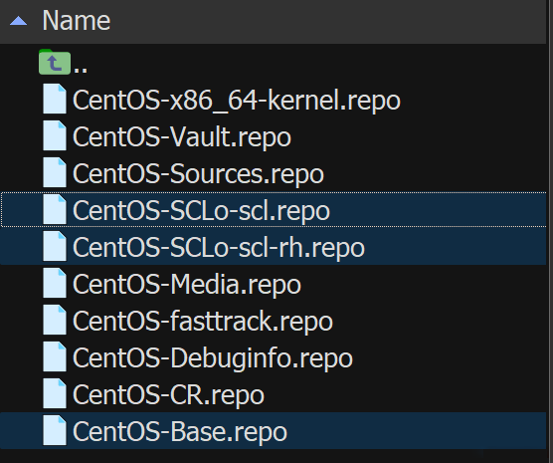The width and height of the screenshot is (553, 463).
Task: Click the file icon beside CentOS-Media.repo
Action: 55,283
